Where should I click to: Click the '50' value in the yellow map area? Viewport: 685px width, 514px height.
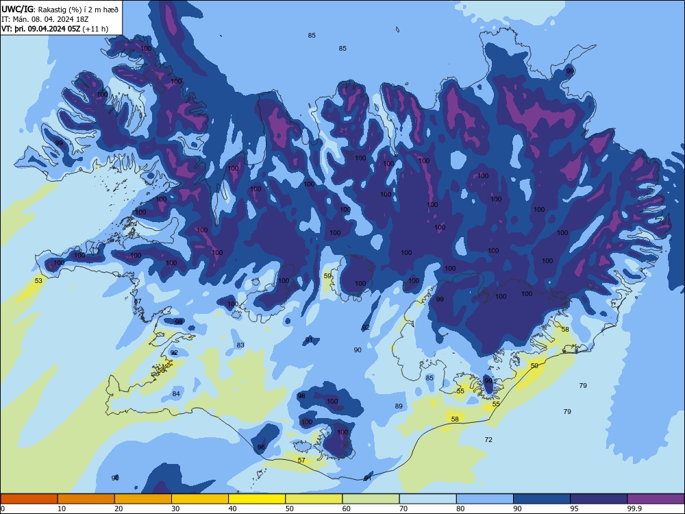click(x=534, y=365)
